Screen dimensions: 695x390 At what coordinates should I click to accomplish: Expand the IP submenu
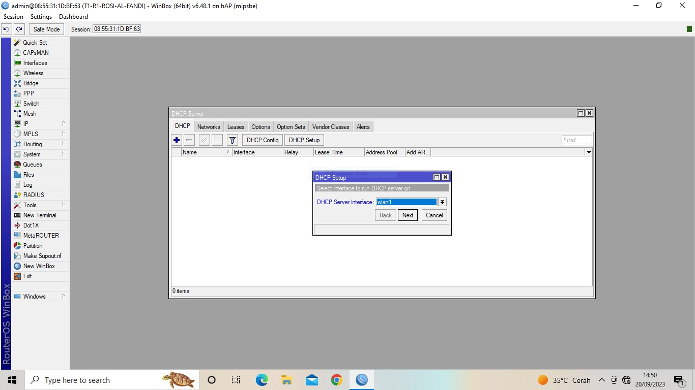64,124
